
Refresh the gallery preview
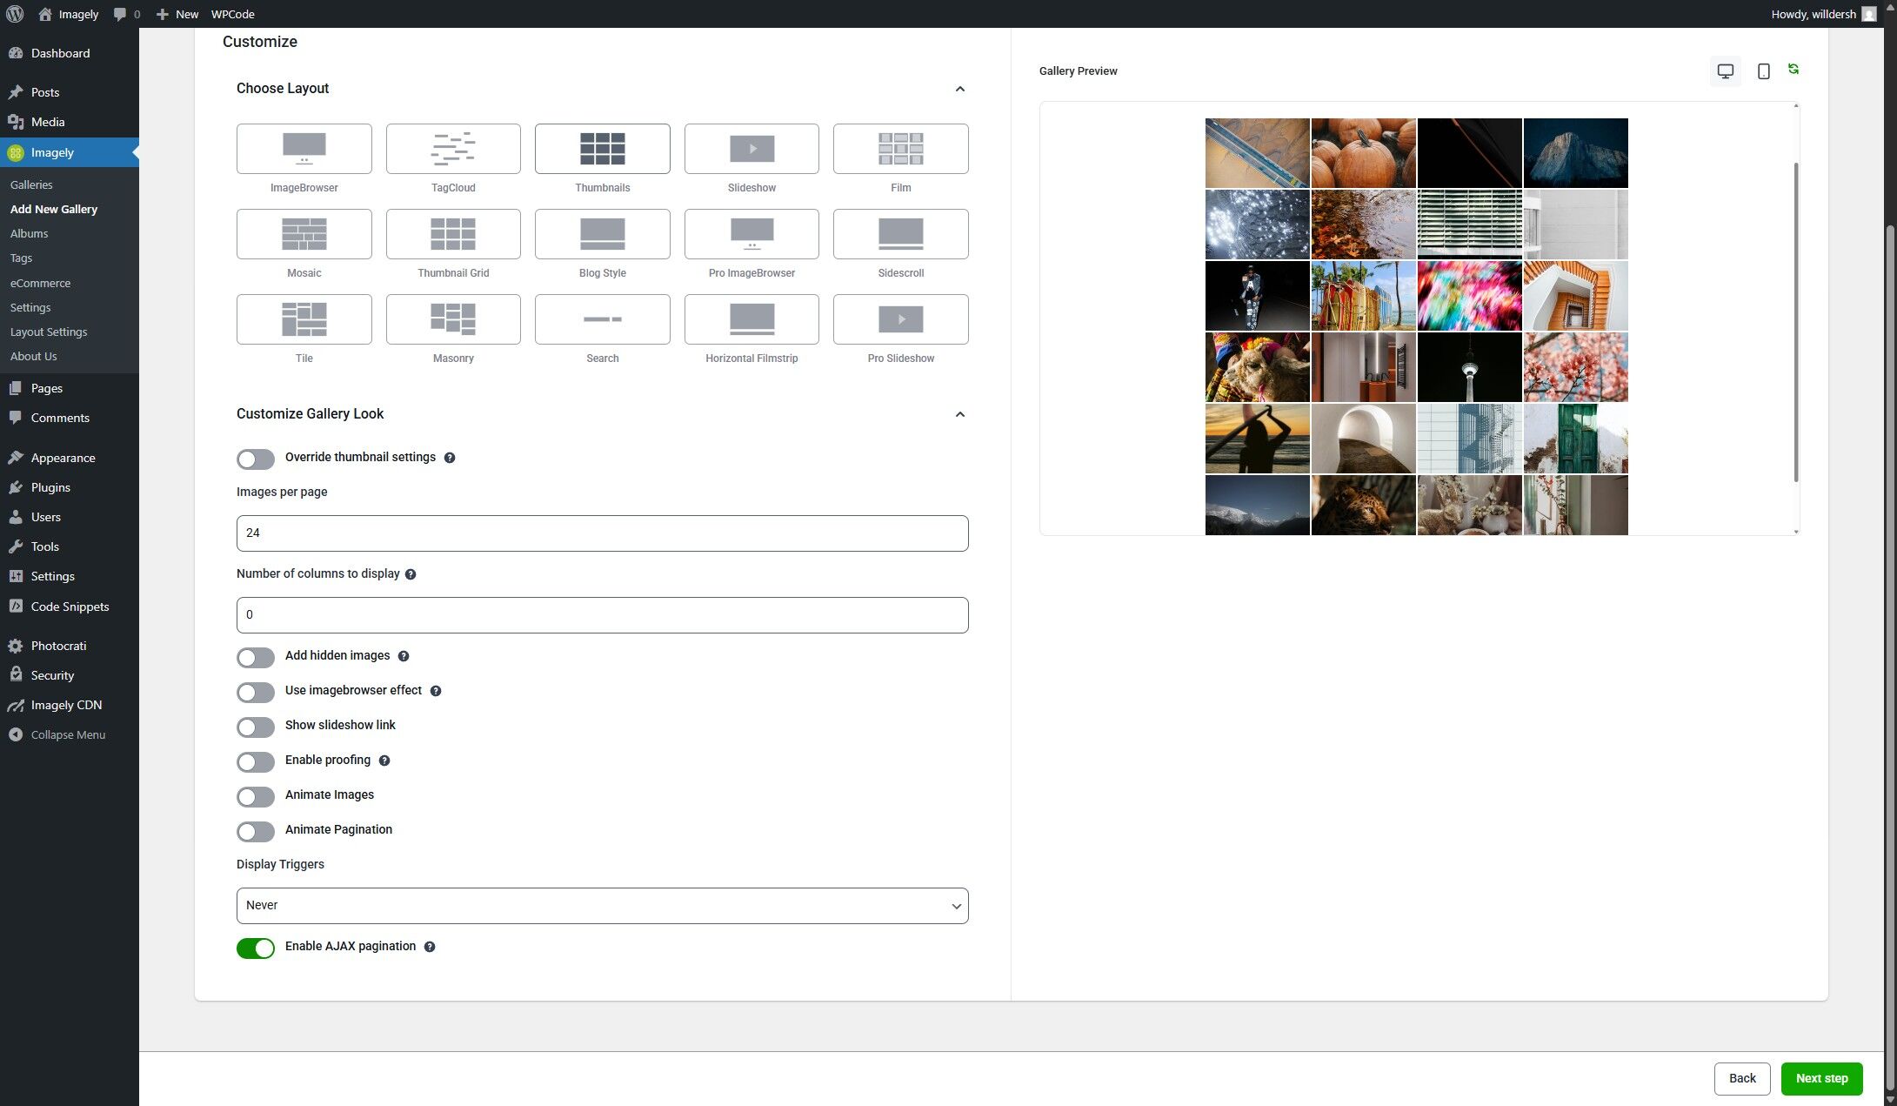(1793, 69)
